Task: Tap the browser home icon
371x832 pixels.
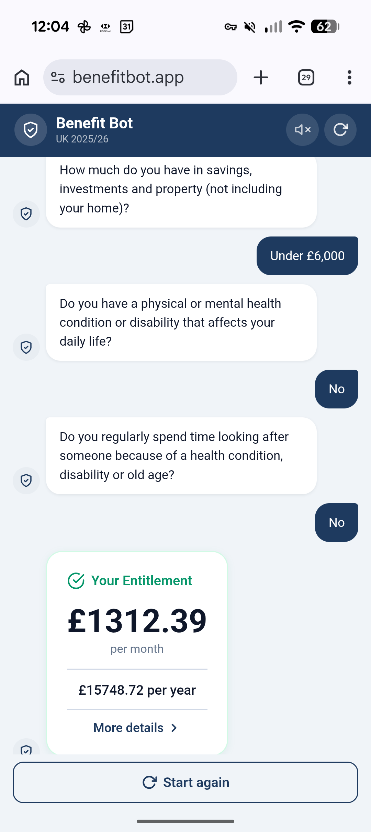Action: [22, 78]
